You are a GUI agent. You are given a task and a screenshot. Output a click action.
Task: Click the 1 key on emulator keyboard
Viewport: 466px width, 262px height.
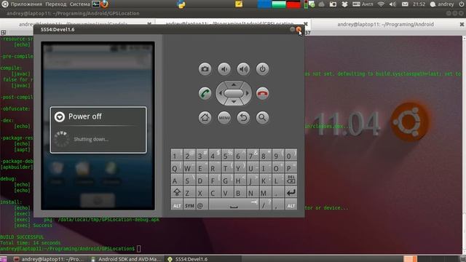coord(177,155)
